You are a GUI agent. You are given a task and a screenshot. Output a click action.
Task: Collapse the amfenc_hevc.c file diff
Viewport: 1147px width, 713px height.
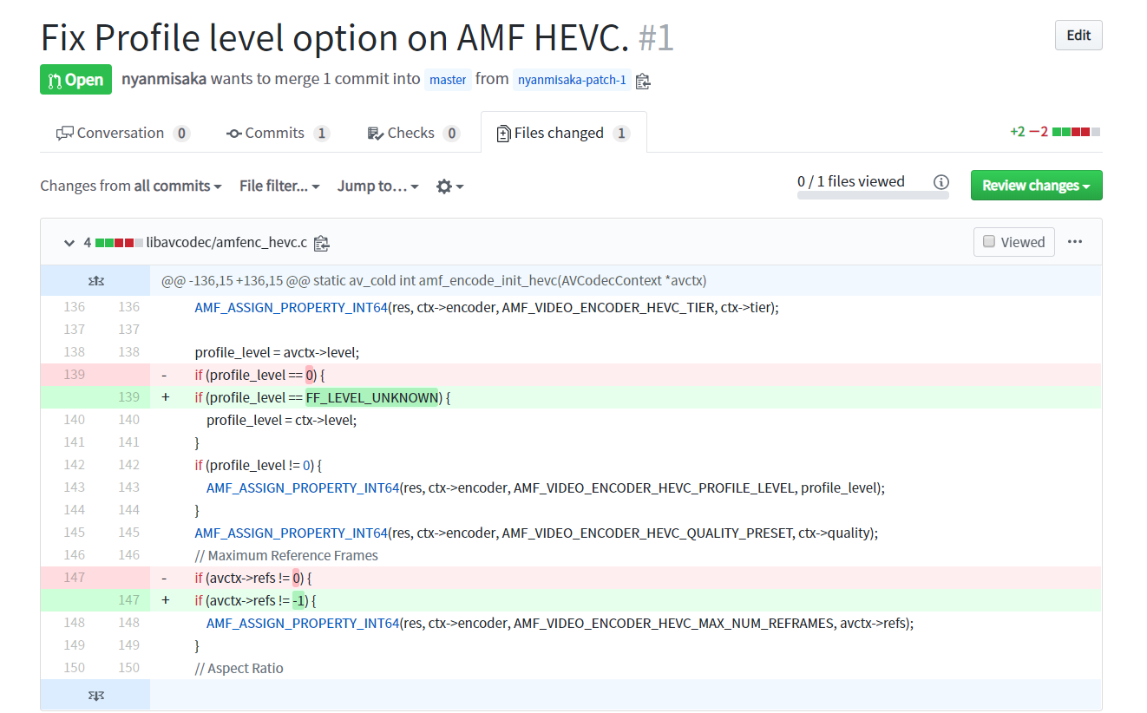[69, 243]
